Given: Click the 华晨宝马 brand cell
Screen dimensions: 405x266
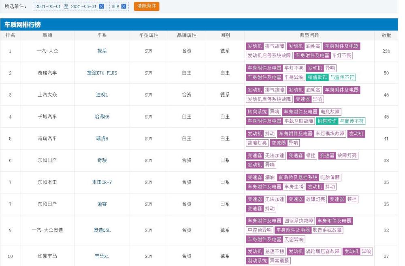Looking at the screenshot, I should [x=47, y=256].
